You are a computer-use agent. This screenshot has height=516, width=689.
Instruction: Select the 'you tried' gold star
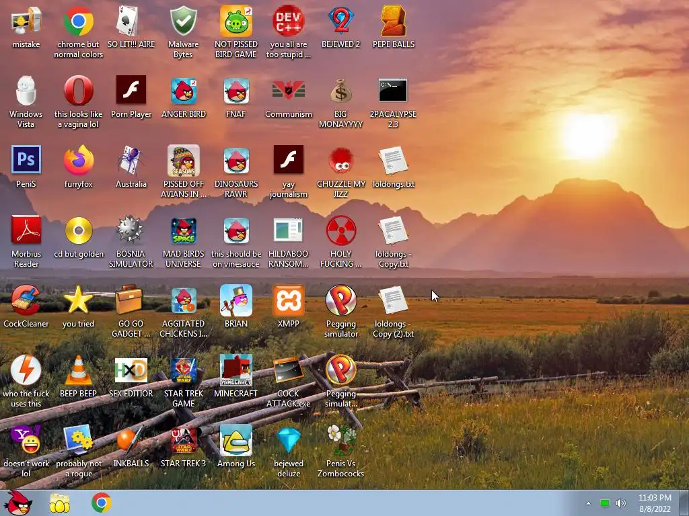point(78,300)
